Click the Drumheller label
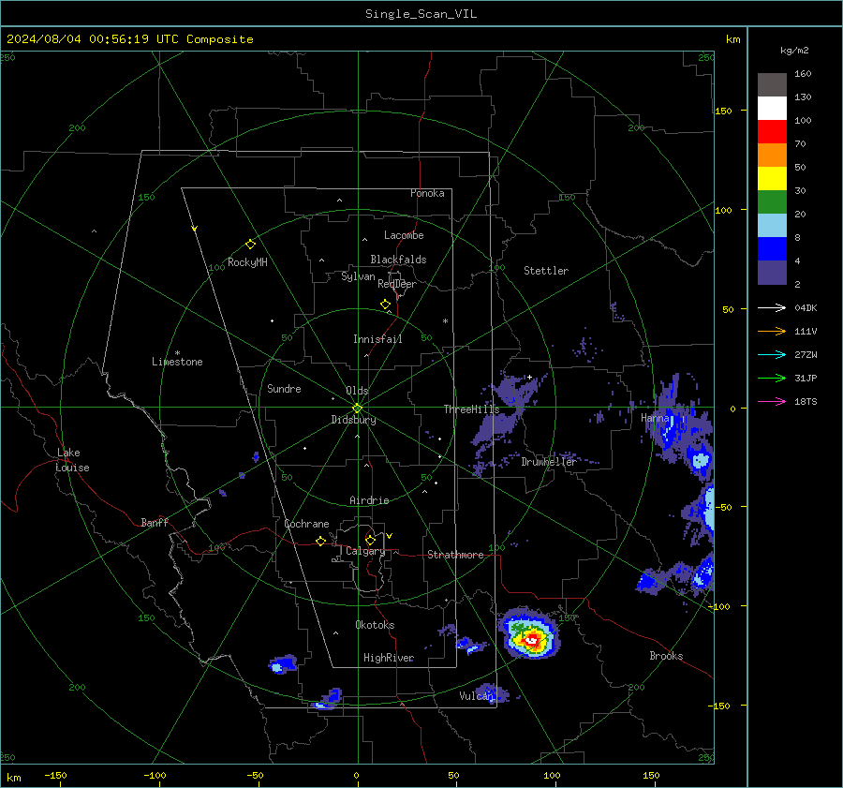843x788 pixels. coord(549,462)
